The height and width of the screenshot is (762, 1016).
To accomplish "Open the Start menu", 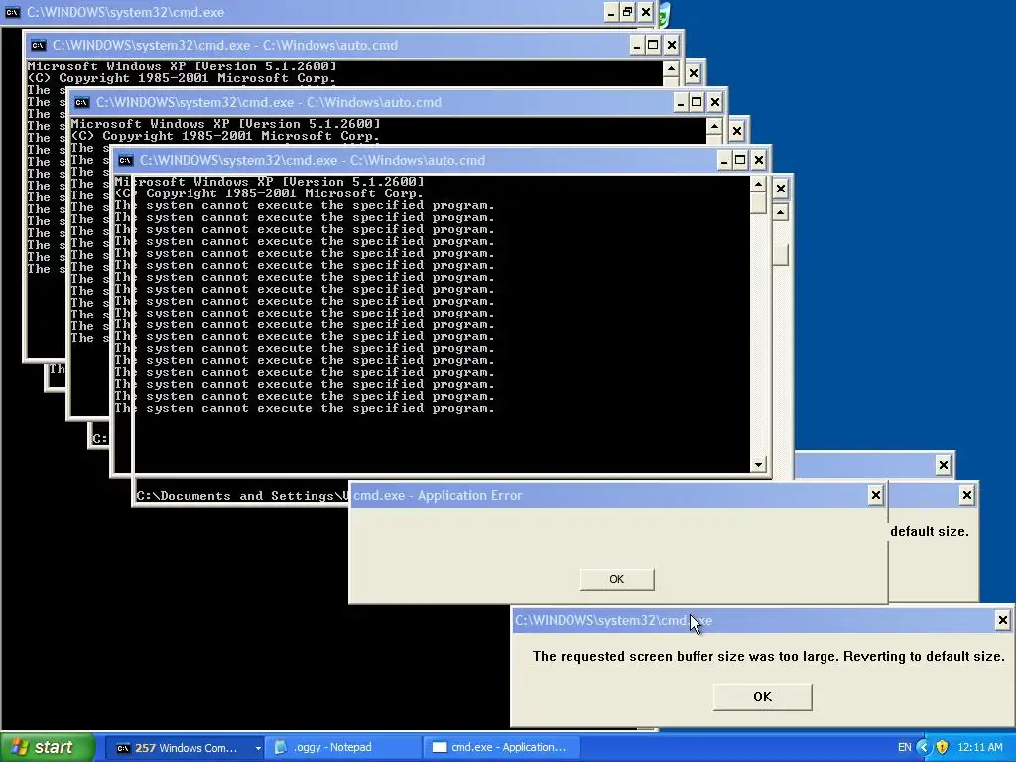I will click(47, 747).
